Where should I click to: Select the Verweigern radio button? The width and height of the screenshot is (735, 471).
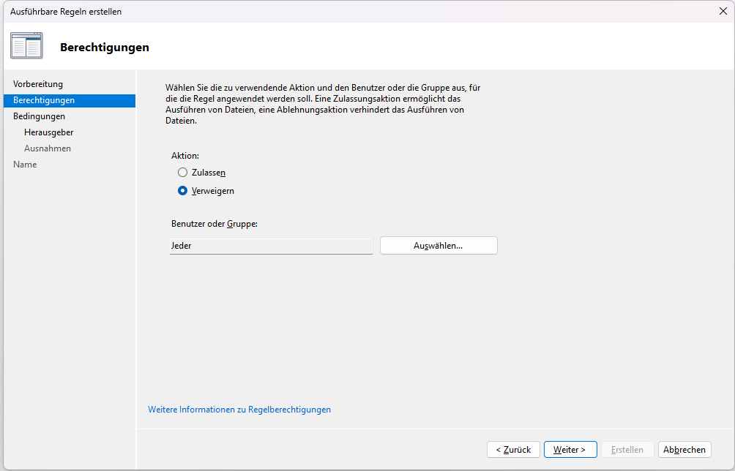coord(183,191)
